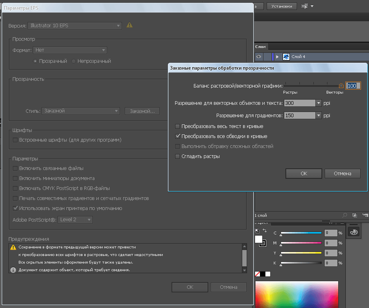
Task: Click raster/vector balance slider handle
Action: click(341, 85)
